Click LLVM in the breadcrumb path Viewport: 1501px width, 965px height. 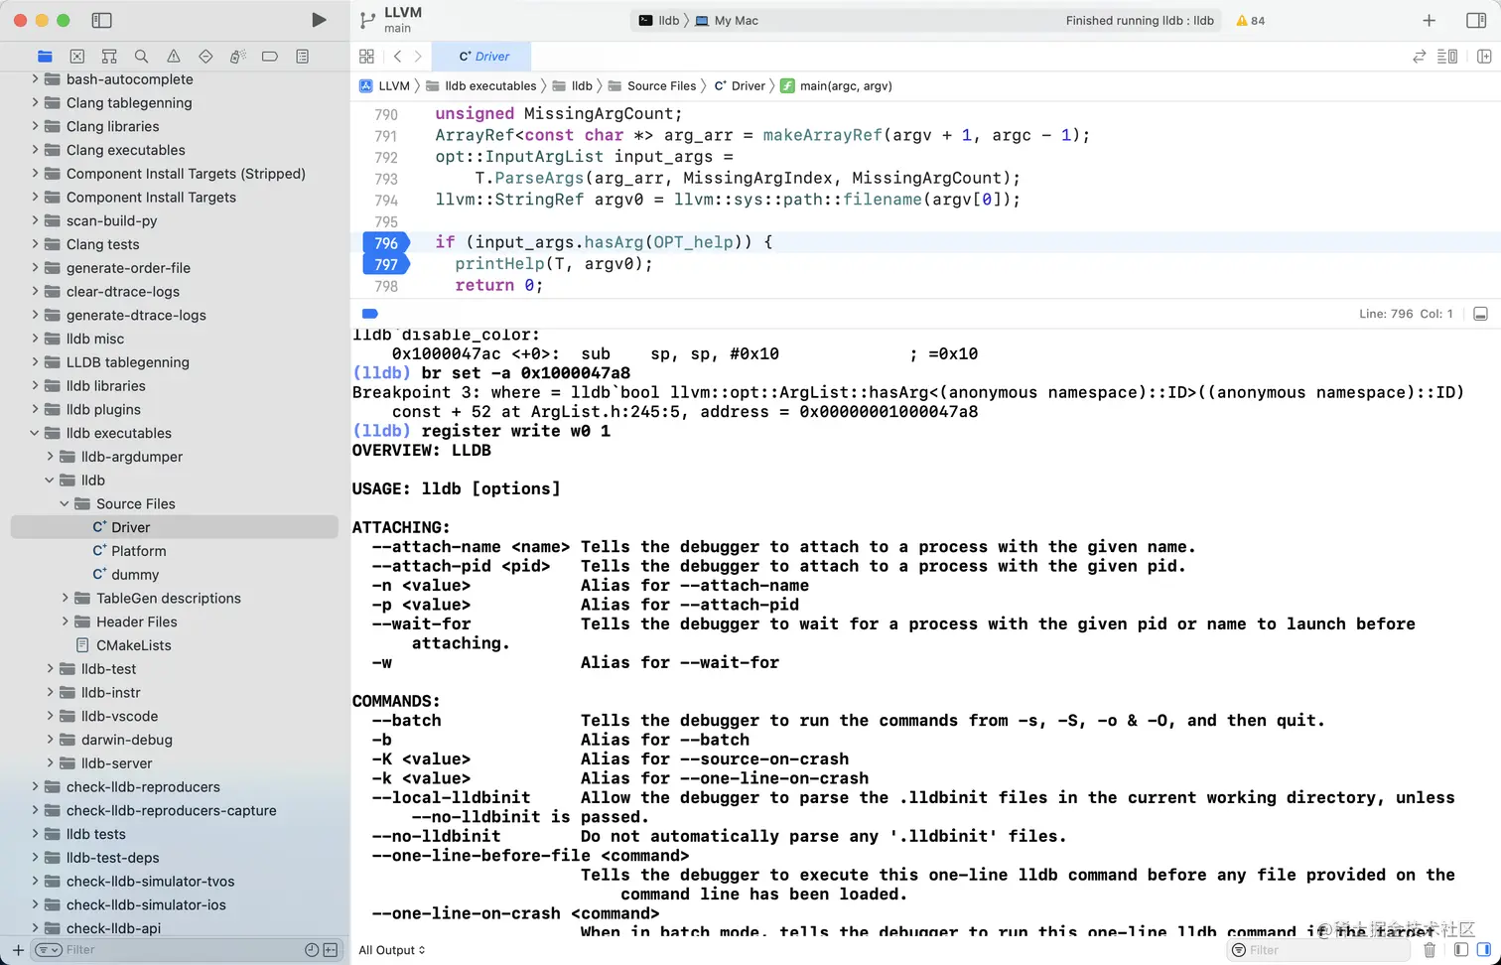coord(384,86)
